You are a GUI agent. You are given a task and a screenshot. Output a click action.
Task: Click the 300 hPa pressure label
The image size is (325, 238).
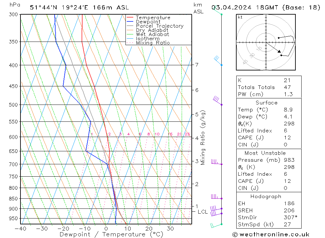(13, 15)
